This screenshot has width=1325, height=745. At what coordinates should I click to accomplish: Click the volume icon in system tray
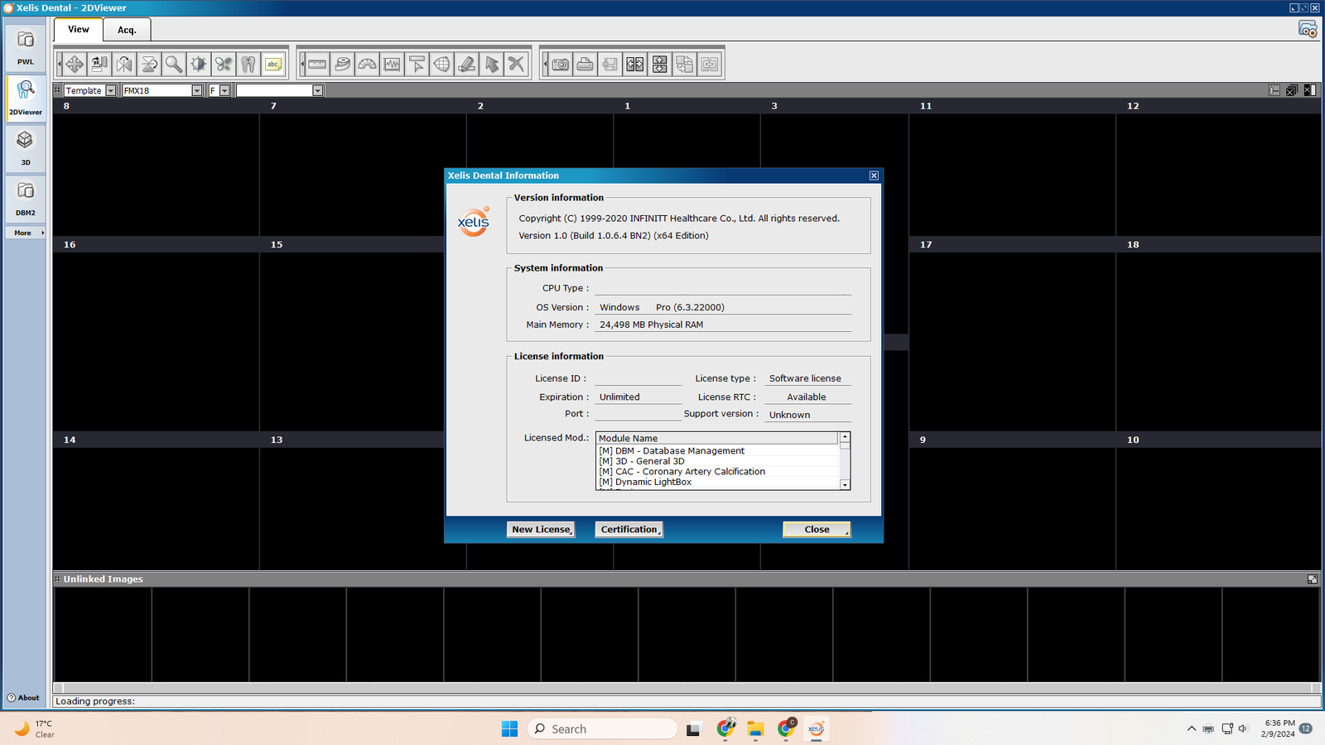click(x=1243, y=728)
